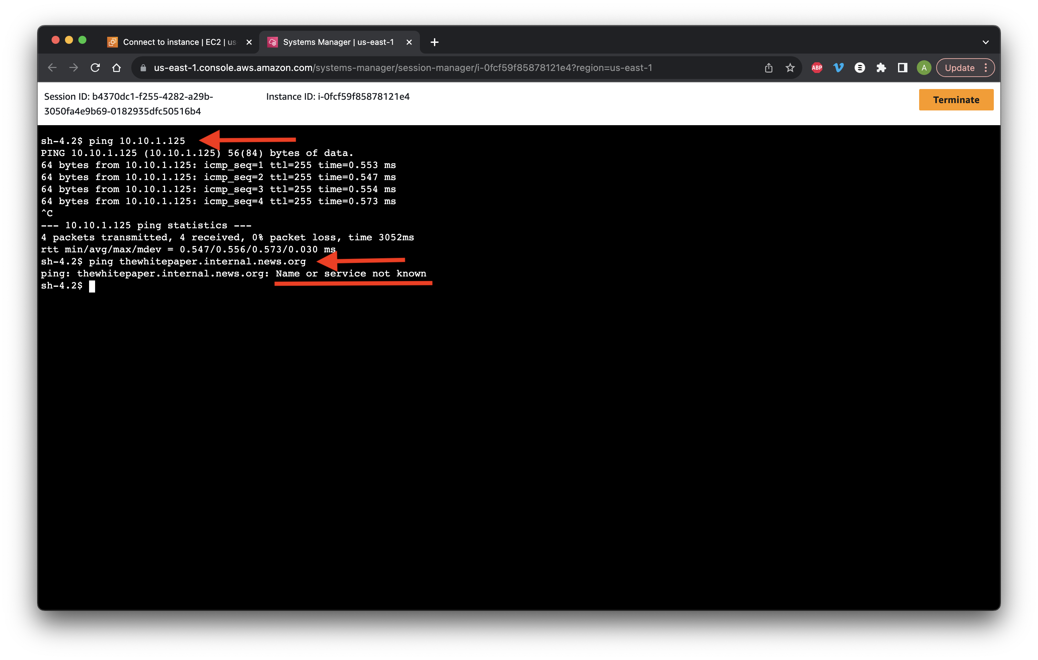Open the white round extension icon
This screenshot has height=660, width=1038.
click(x=860, y=68)
